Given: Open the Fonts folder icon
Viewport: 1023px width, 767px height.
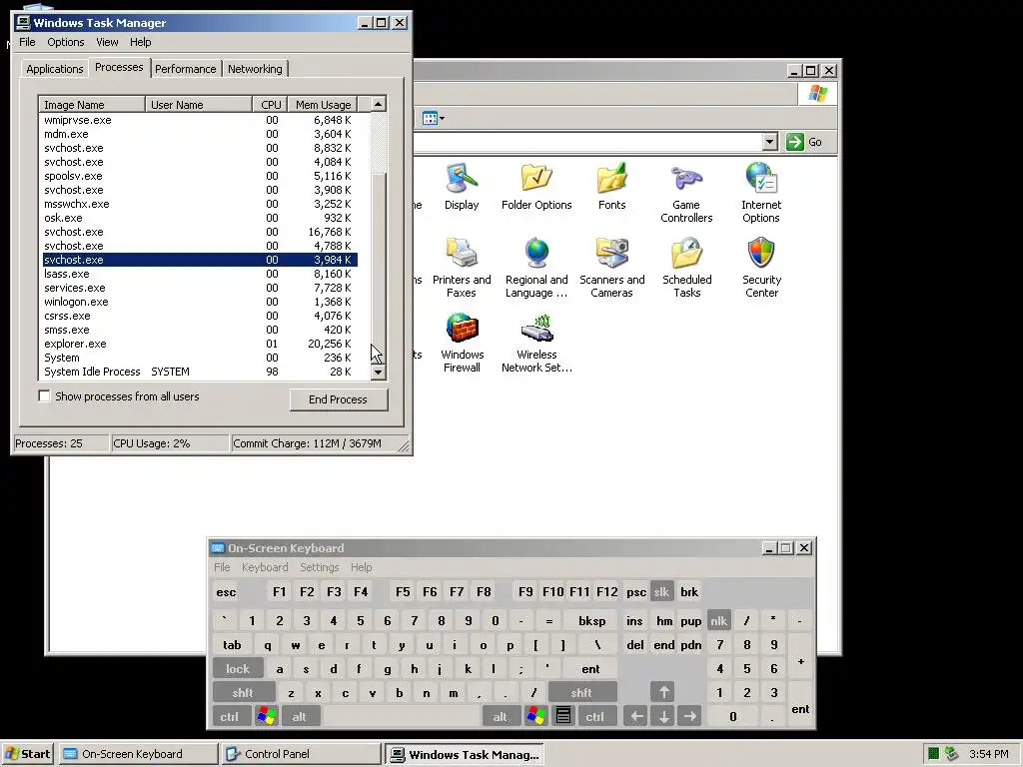Looking at the screenshot, I should [x=611, y=187].
